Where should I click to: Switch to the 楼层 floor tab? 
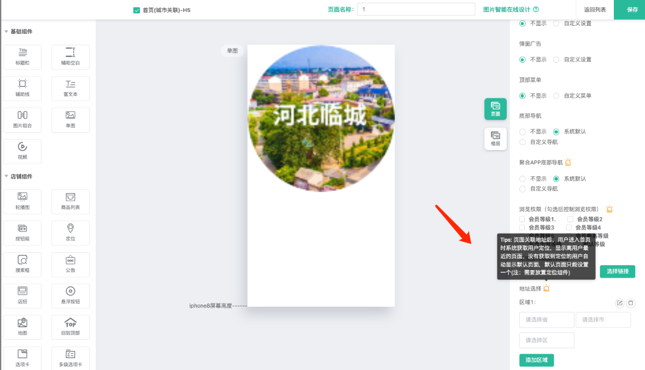pyautogui.click(x=495, y=139)
